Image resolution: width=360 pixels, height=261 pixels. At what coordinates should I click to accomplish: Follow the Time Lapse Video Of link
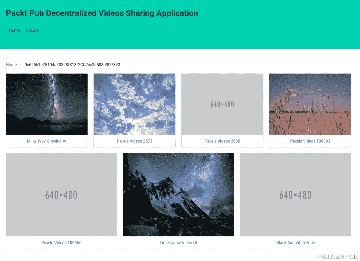click(178, 243)
